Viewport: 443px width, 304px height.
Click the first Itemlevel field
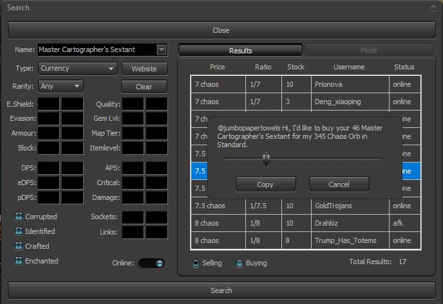point(133,148)
